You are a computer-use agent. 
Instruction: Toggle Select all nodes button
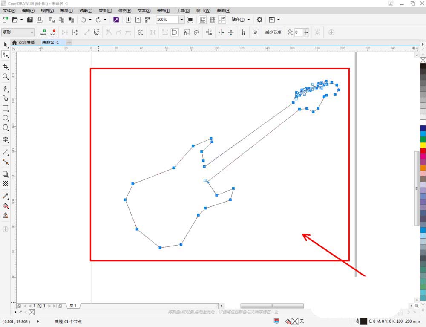[x=255, y=32]
